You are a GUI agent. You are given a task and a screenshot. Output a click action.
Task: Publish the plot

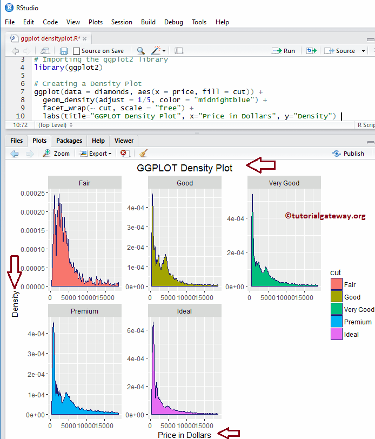[349, 154]
